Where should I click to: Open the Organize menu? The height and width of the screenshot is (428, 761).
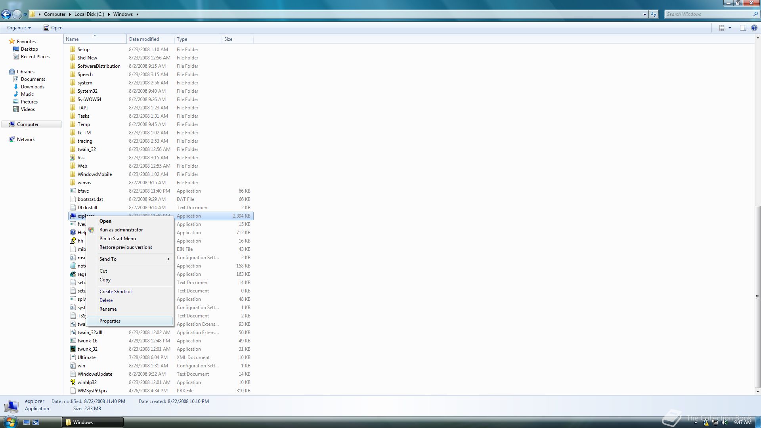pyautogui.click(x=19, y=28)
